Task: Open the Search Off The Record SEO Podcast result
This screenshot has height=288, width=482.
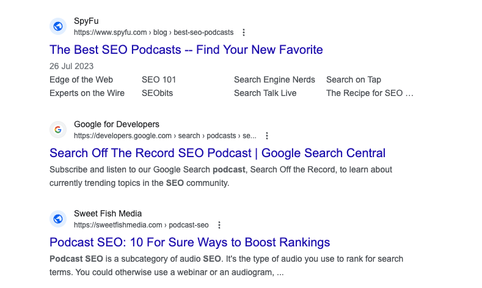Action: [217, 153]
